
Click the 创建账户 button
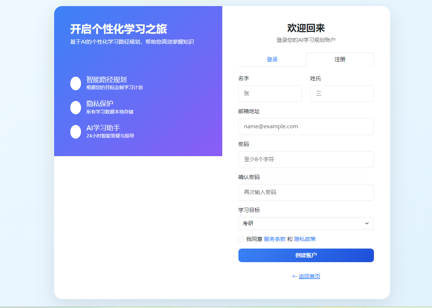coord(306,255)
